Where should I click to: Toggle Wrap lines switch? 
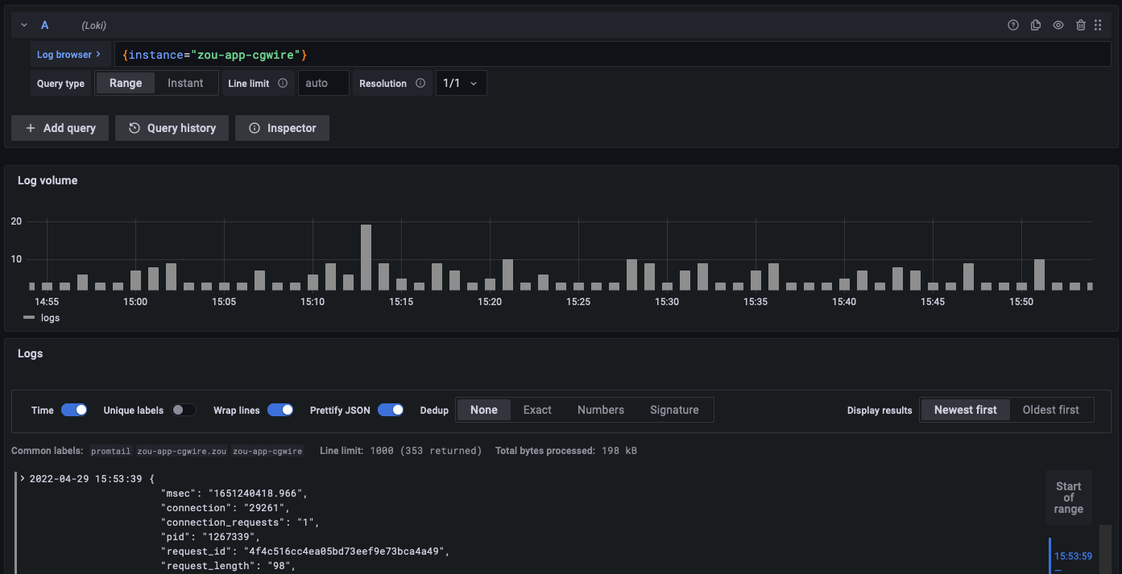click(280, 410)
